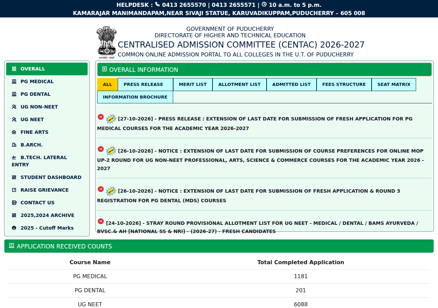This screenshot has height=308, width=438.
Task: Click the PG MEDICAL count 1181
Action: click(x=301, y=276)
